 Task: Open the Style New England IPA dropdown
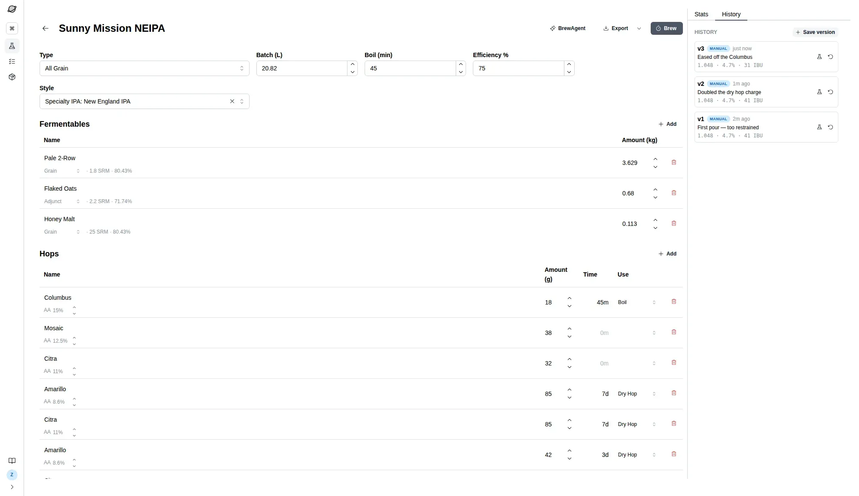point(144,101)
